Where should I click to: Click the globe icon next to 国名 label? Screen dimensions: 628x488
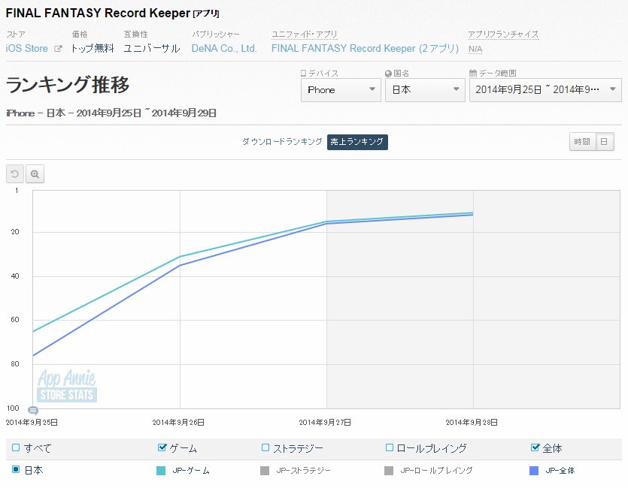[388, 74]
